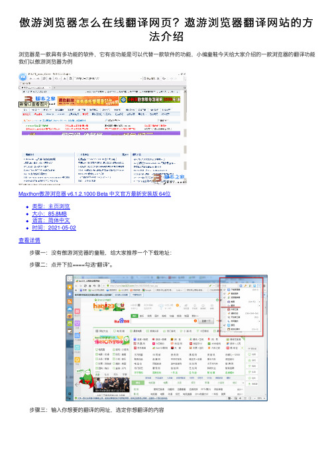
Task: Click the blue download arrow sidebar icon
Action: (70, 294)
